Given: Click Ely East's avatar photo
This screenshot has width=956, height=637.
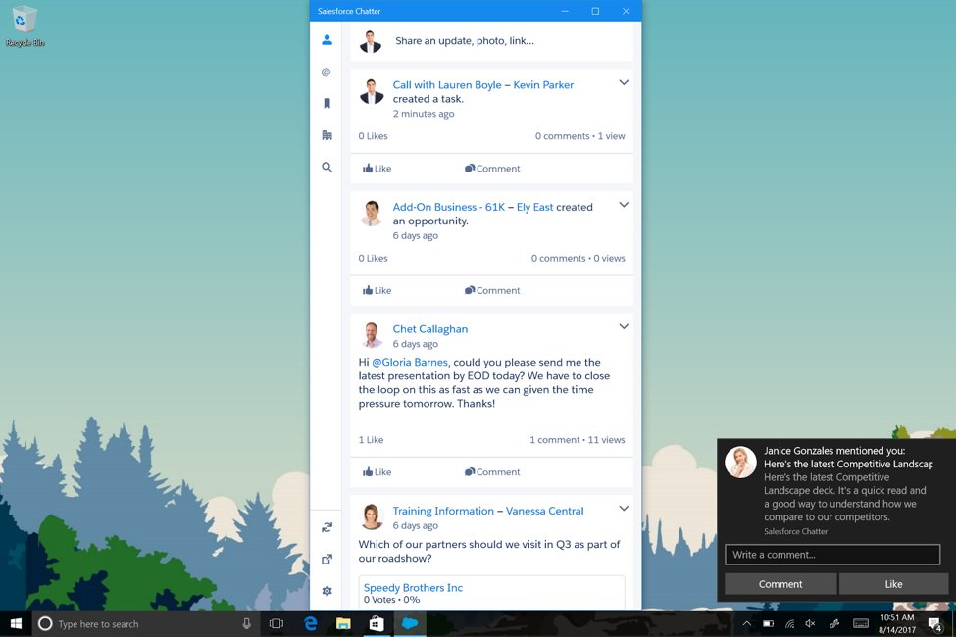Looking at the screenshot, I should 372,214.
